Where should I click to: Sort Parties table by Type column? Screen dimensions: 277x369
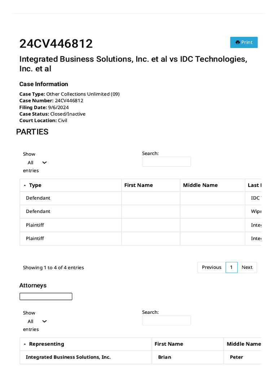(x=35, y=185)
